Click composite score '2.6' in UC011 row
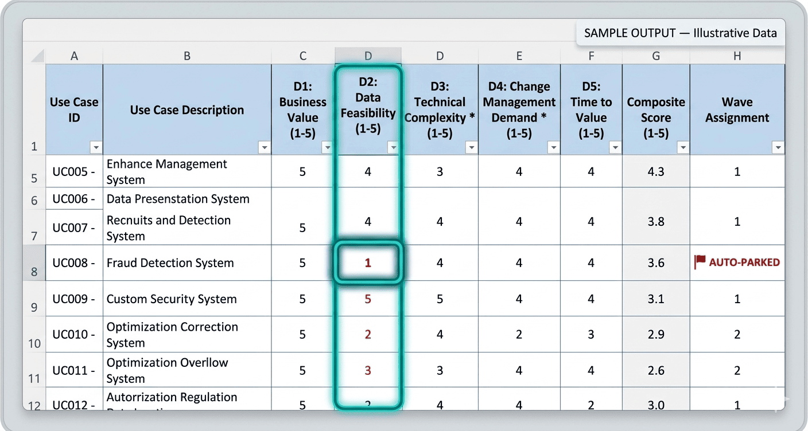This screenshot has width=808, height=431. coord(656,370)
